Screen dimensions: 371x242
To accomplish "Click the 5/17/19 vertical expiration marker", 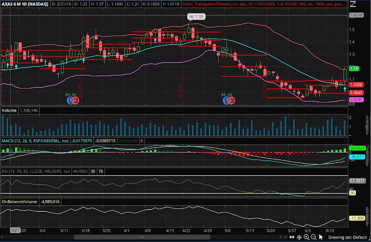I will [265, 91].
